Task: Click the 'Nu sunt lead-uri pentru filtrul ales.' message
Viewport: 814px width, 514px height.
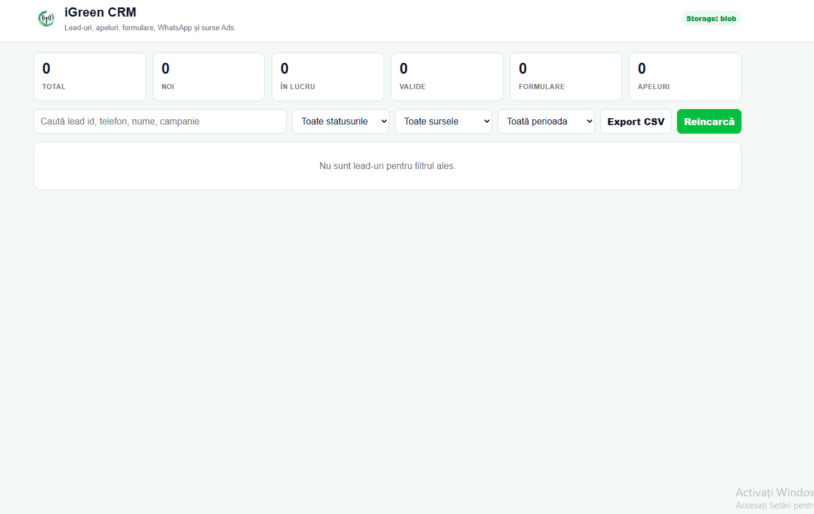Action: (x=388, y=166)
